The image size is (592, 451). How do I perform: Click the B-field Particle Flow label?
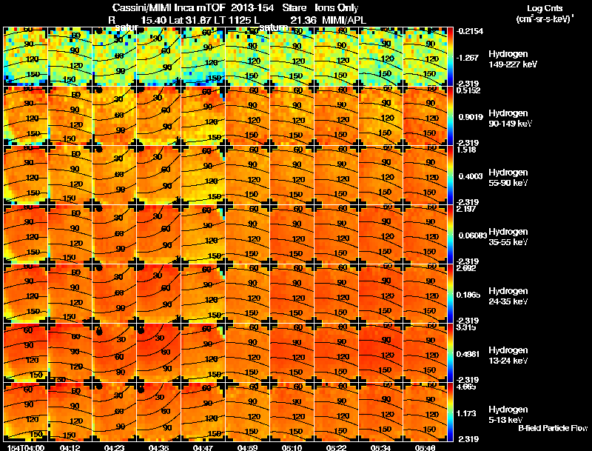tap(553, 428)
